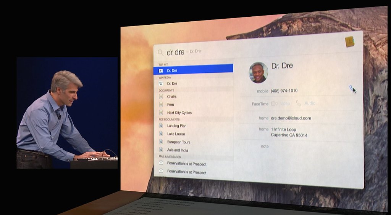Click the MAIL & MESSAGES section header
Viewport: 391px width, 215px height.
[170, 157]
